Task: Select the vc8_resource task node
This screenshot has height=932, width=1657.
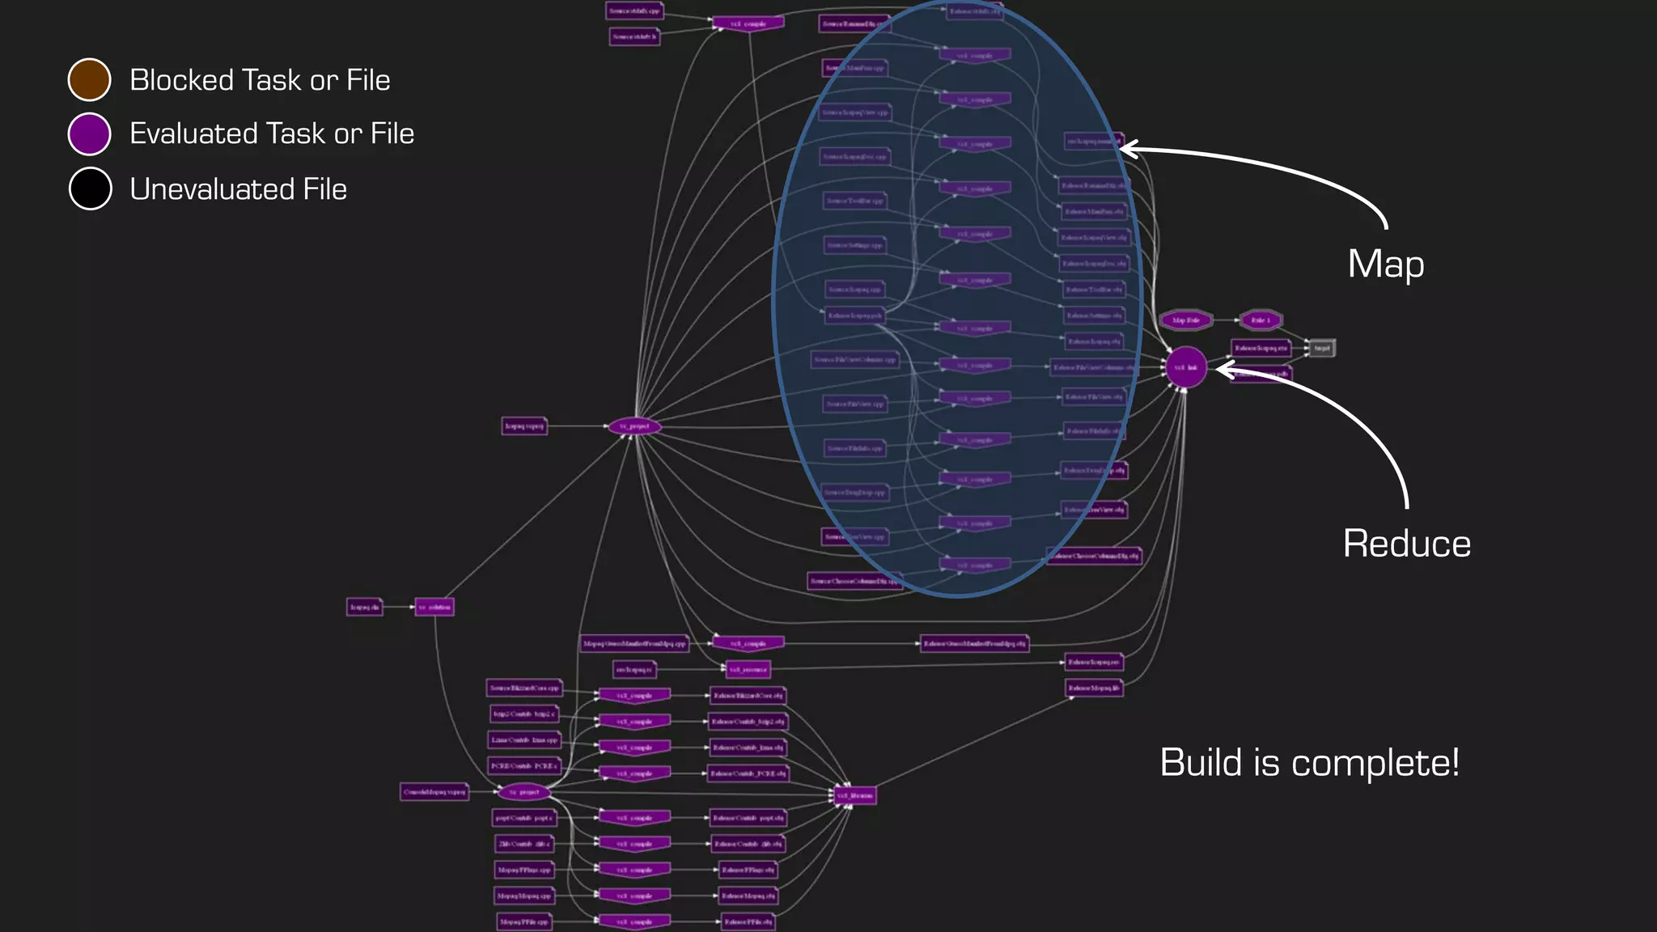Action: (x=748, y=669)
